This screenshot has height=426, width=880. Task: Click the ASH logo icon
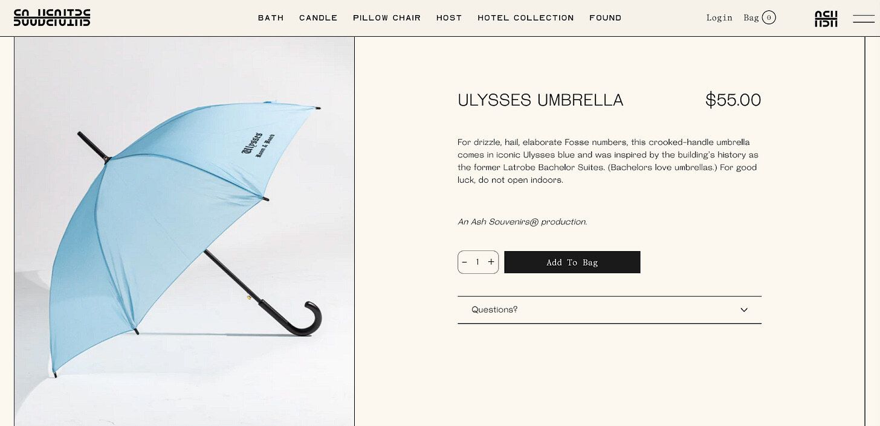(x=826, y=19)
